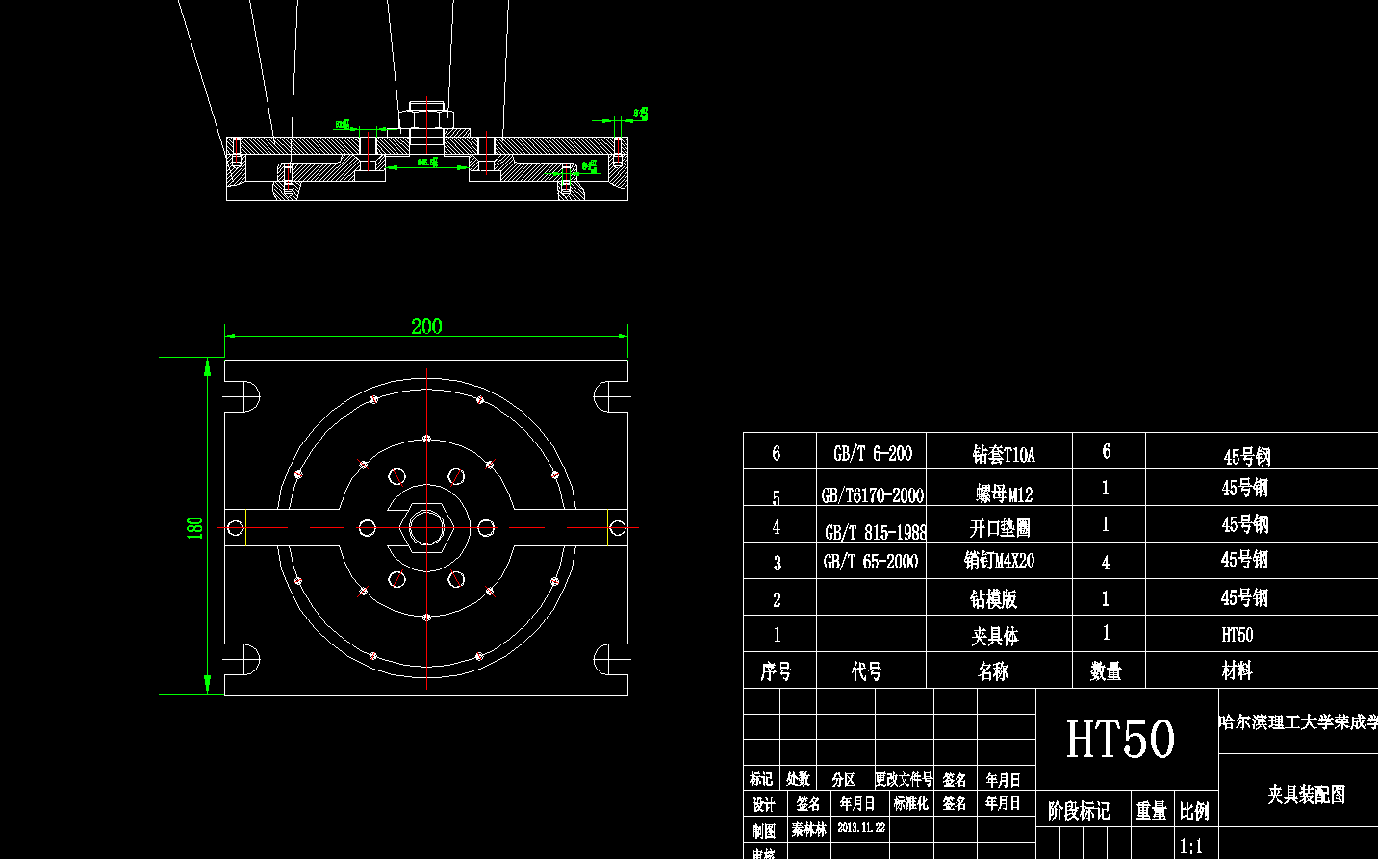Screen dimensions: 1378x859
Task: Click the 标准化 label
Action: (x=911, y=803)
